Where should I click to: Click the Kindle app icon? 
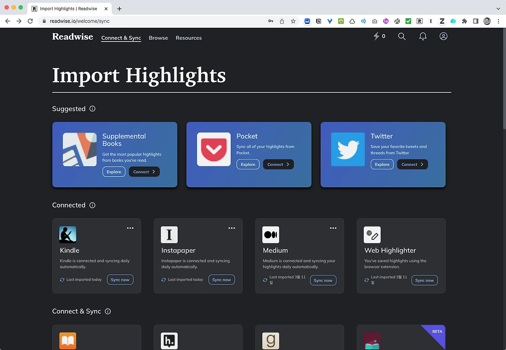point(68,235)
